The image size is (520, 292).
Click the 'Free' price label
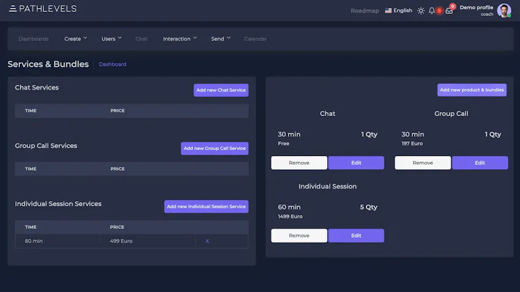pos(283,144)
